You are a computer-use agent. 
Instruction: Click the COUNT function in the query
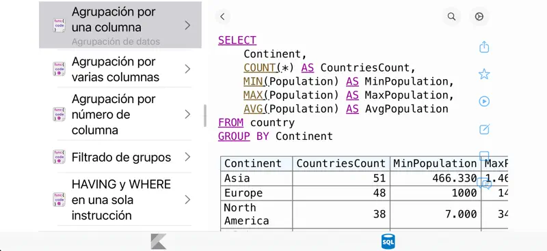pyautogui.click(x=260, y=68)
